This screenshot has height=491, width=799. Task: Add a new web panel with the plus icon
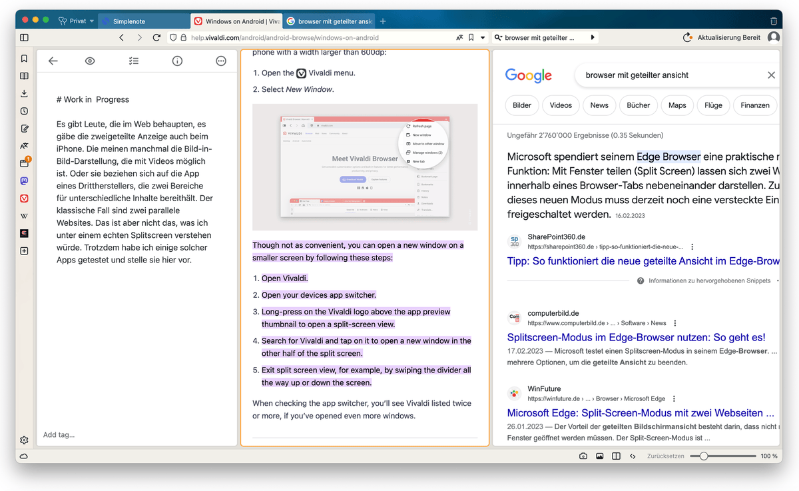[24, 250]
